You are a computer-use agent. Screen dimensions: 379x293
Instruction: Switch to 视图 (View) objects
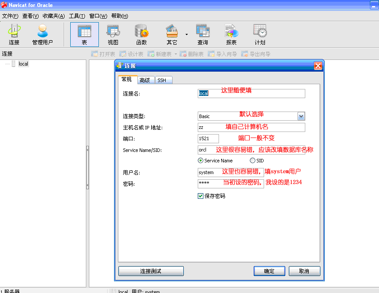click(x=113, y=34)
